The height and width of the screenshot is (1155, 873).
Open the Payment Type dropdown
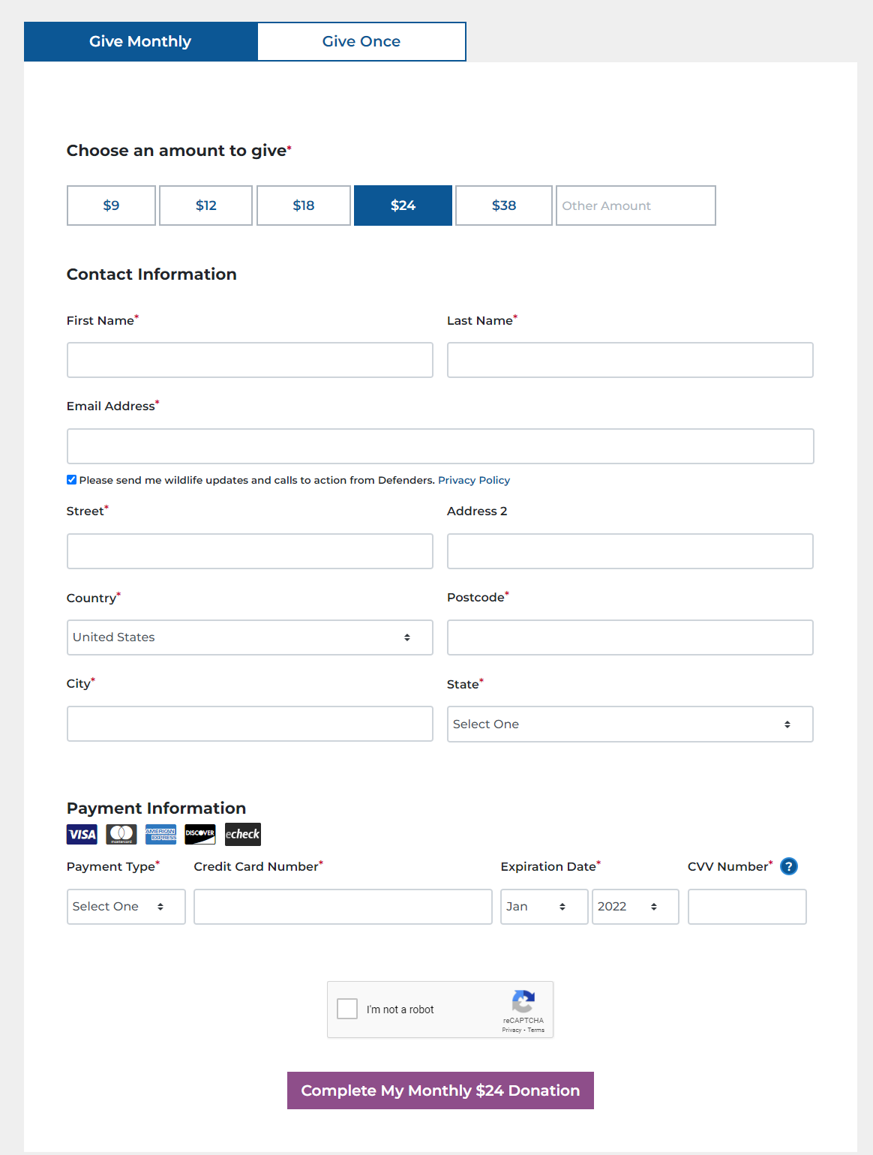tap(125, 907)
